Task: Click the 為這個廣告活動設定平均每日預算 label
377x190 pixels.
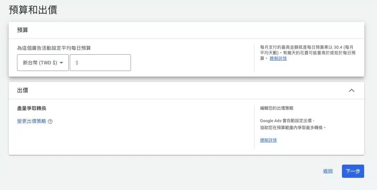Action: pos(54,48)
